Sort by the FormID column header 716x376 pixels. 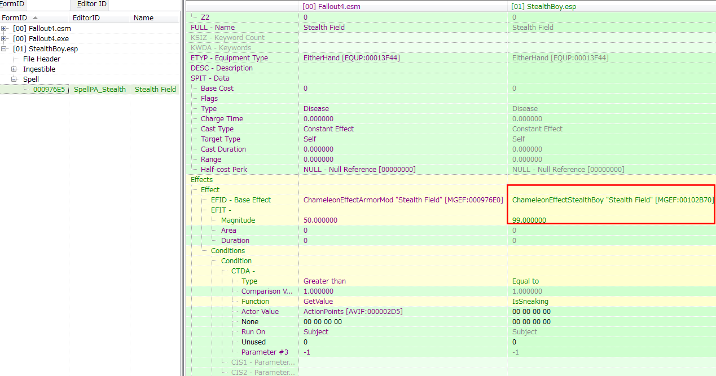point(34,17)
